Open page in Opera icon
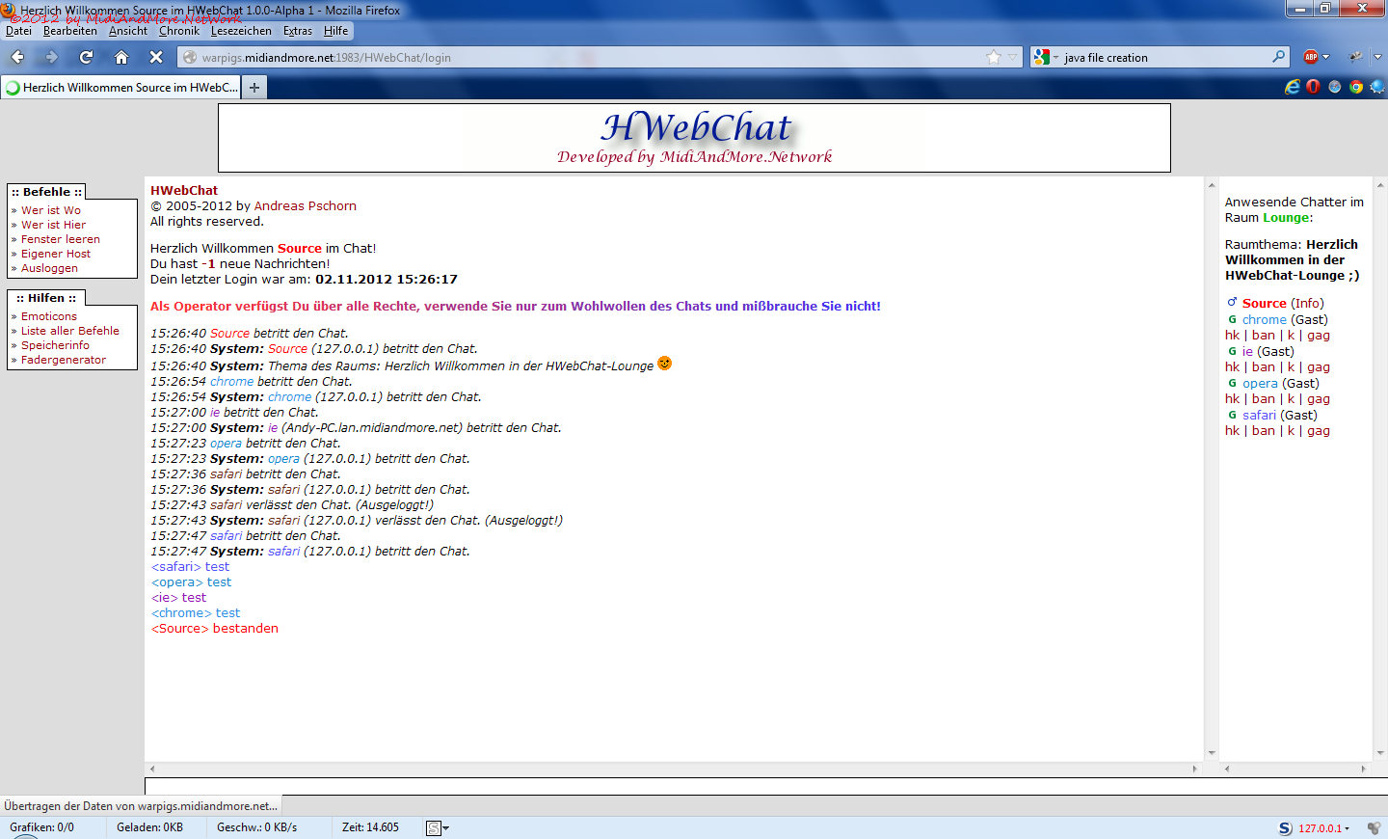Image resolution: width=1388 pixels, height=839 pixels. (x=1313, y=87)
